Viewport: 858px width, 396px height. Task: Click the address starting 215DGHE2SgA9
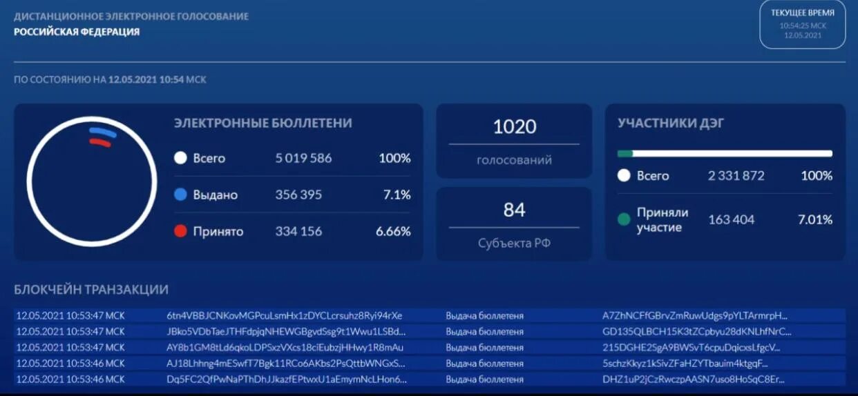691,347
